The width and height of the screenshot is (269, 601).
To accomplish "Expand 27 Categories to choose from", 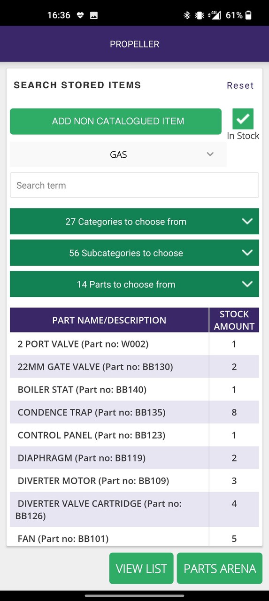I will click(x=134, y=222).
